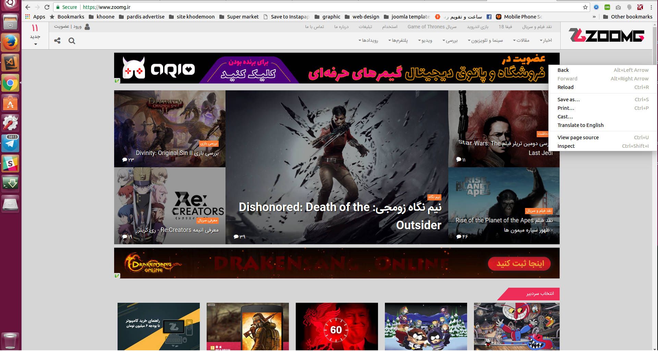Expand the 11 جدید new items dropdown
This screenshot has width=658, height=351.
[35, 35]
